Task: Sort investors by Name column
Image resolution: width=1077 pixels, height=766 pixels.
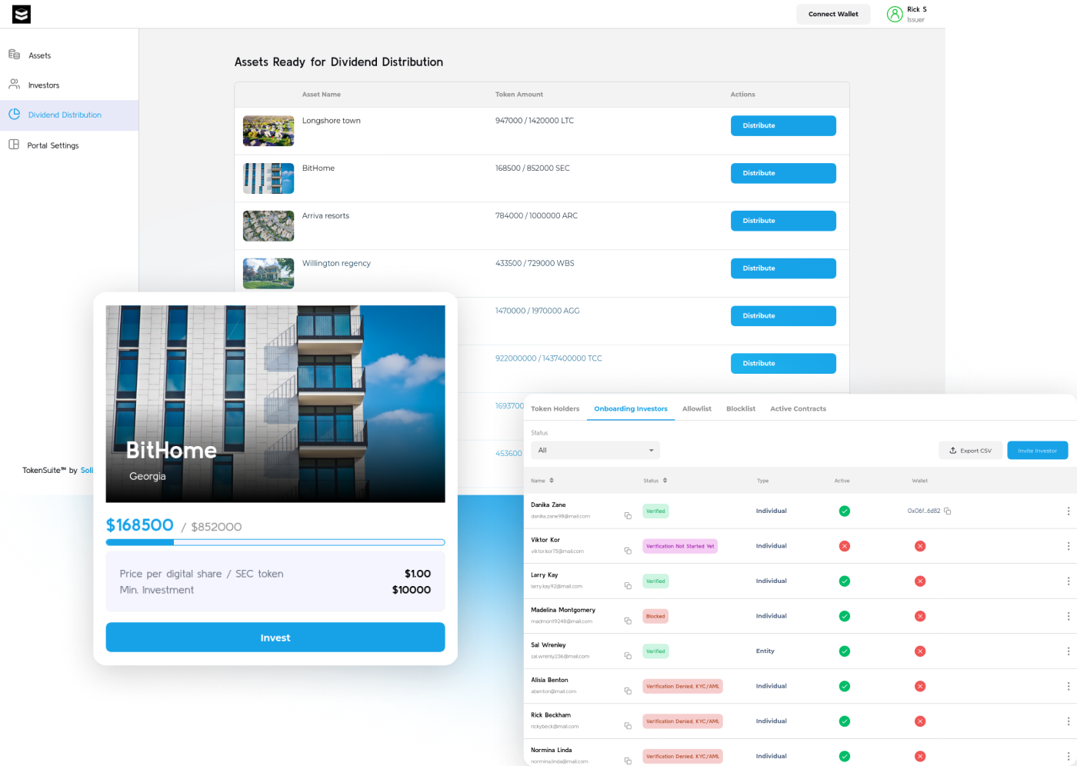Action: [x=552, y=481]
